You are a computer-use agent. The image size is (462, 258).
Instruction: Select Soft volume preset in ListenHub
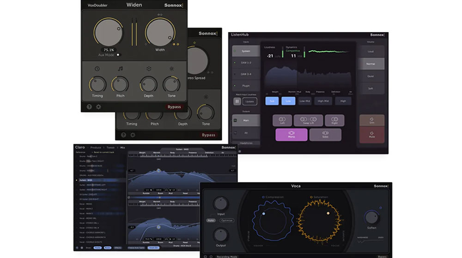pyautogui.click(x=371, y=88)
